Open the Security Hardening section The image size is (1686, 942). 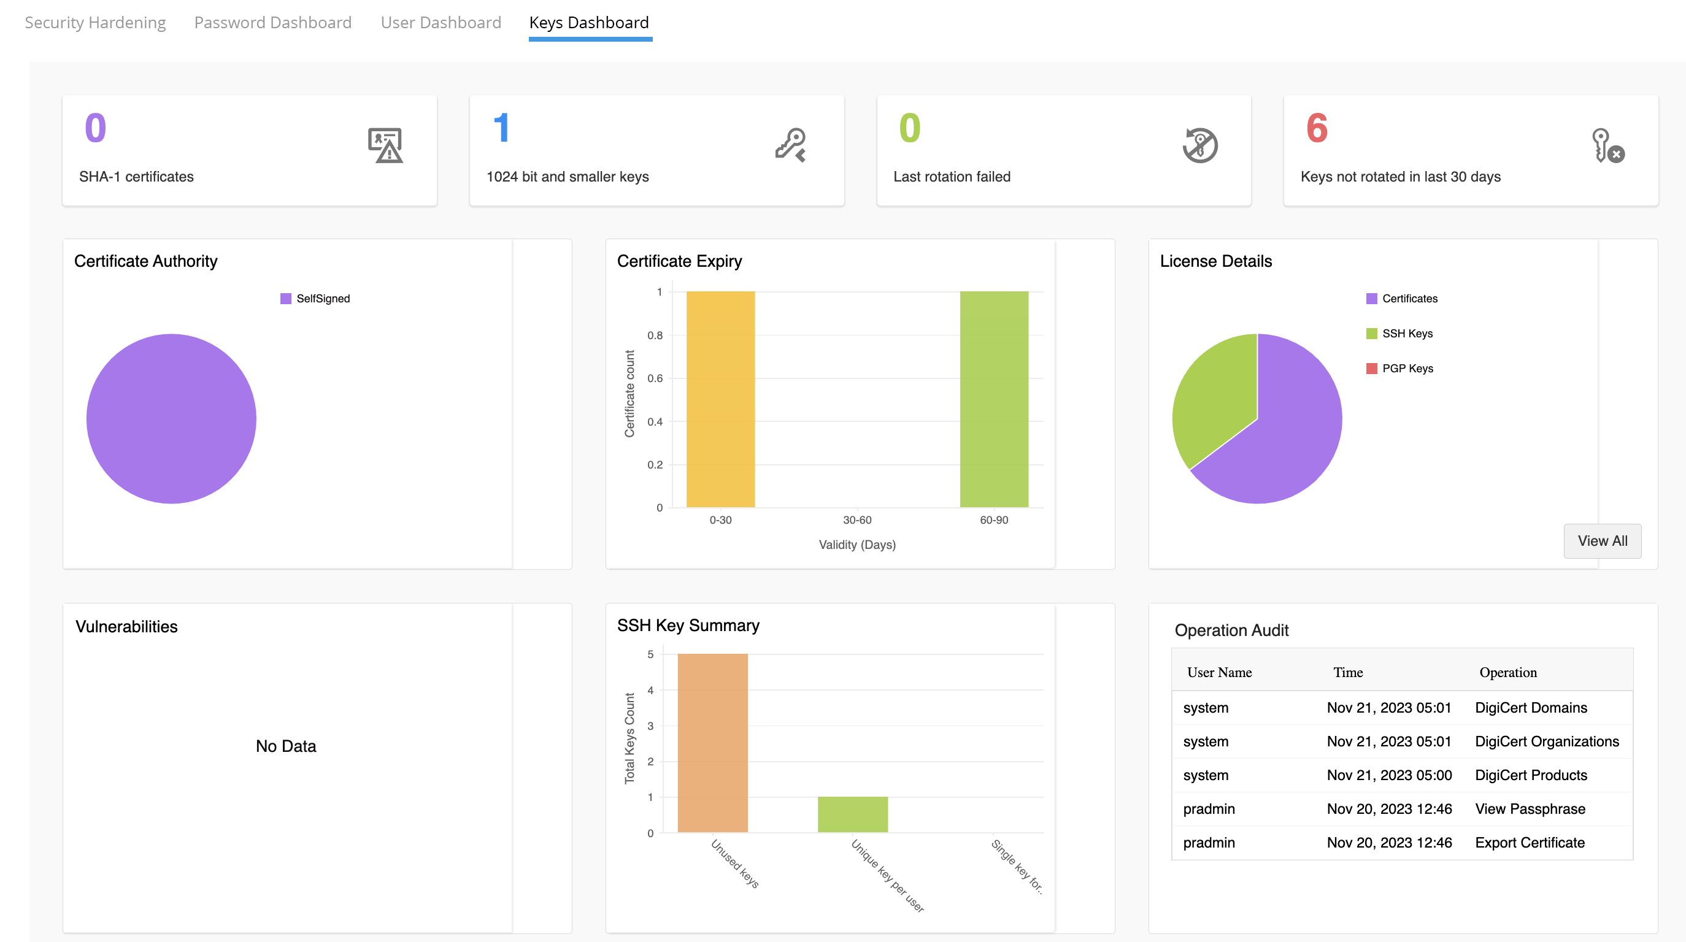(95, 22)
